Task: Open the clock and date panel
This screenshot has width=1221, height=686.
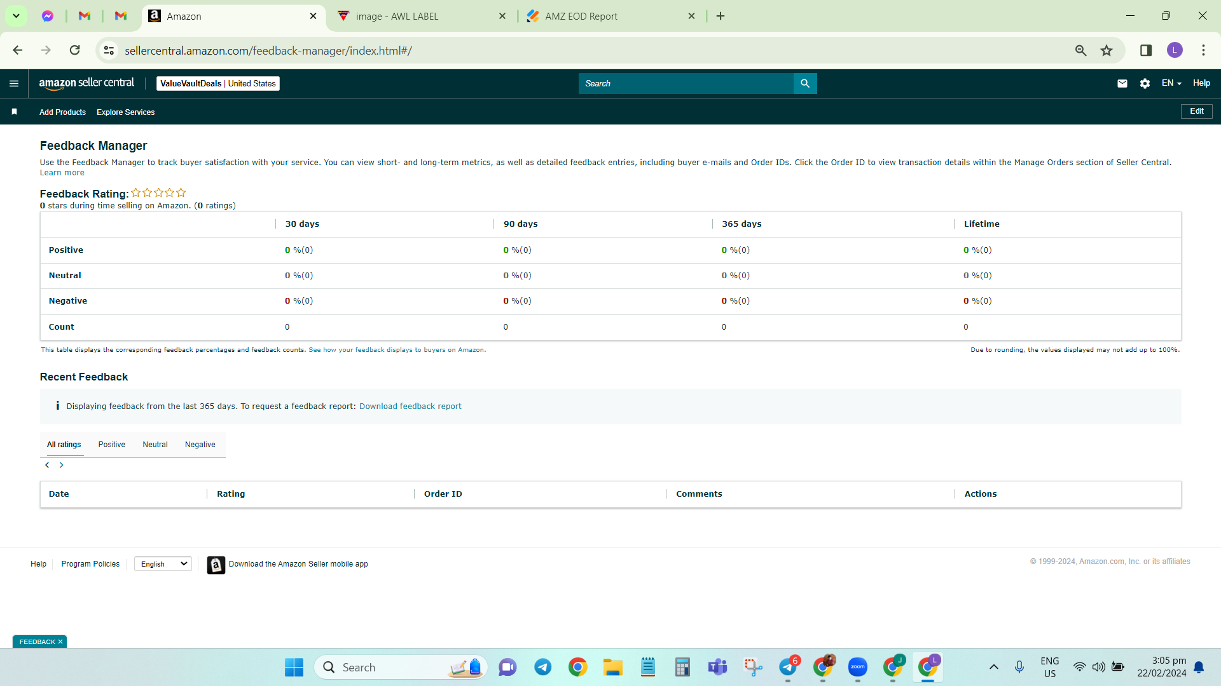Action: point(1162,667)
